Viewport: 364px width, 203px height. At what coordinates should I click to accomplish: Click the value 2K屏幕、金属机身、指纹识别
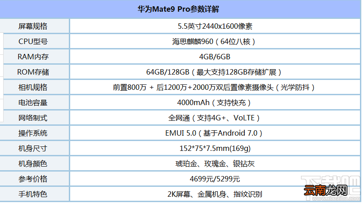tap(215, 194)
